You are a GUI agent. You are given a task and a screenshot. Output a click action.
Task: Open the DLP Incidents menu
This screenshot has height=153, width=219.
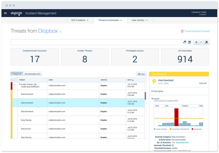[x=80, y=20]
